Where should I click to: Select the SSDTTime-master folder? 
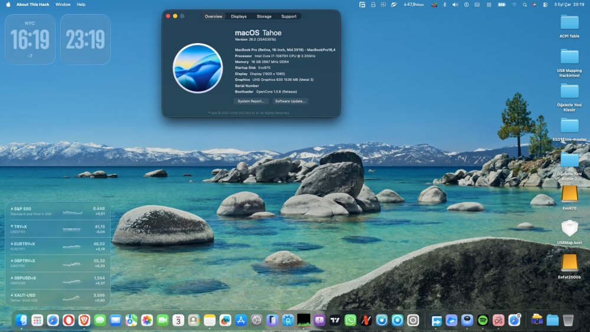click(569, 129)
